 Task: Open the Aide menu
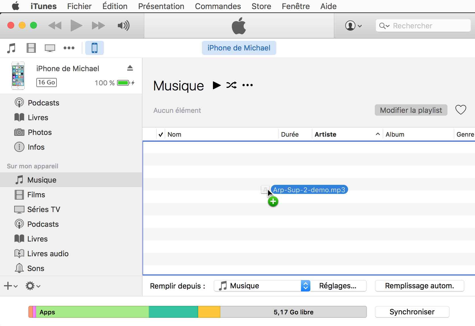328,6
